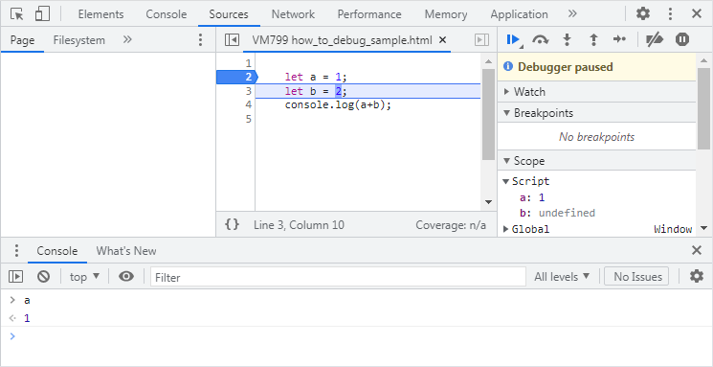Close the bottom drawer

(697, 250)
